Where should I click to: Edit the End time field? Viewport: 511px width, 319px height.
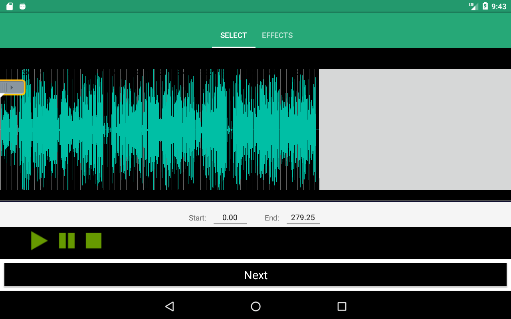(x=303, y=218)
